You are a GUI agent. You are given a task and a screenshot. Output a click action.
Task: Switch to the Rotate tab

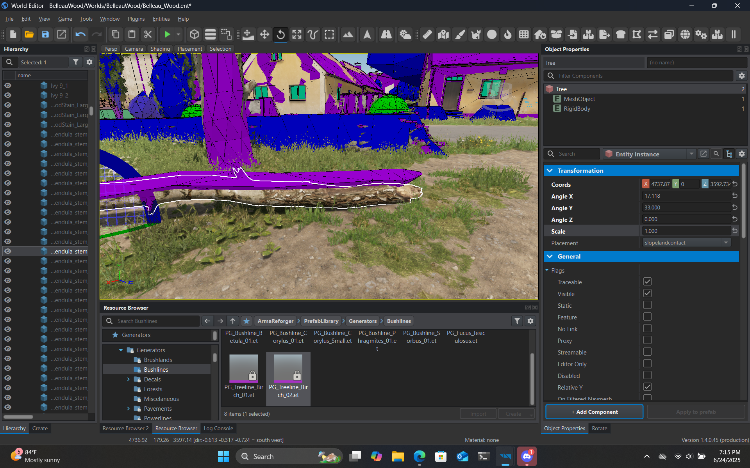click(599, 428)
